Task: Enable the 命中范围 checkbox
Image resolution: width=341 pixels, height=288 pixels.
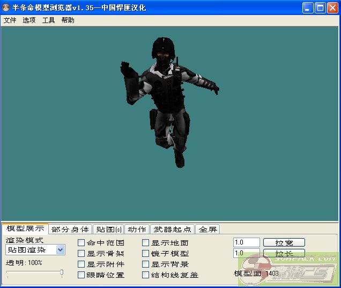Action: [x=81, y=243]
